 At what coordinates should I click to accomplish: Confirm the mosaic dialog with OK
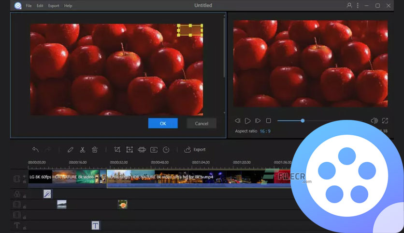point(163,123)
